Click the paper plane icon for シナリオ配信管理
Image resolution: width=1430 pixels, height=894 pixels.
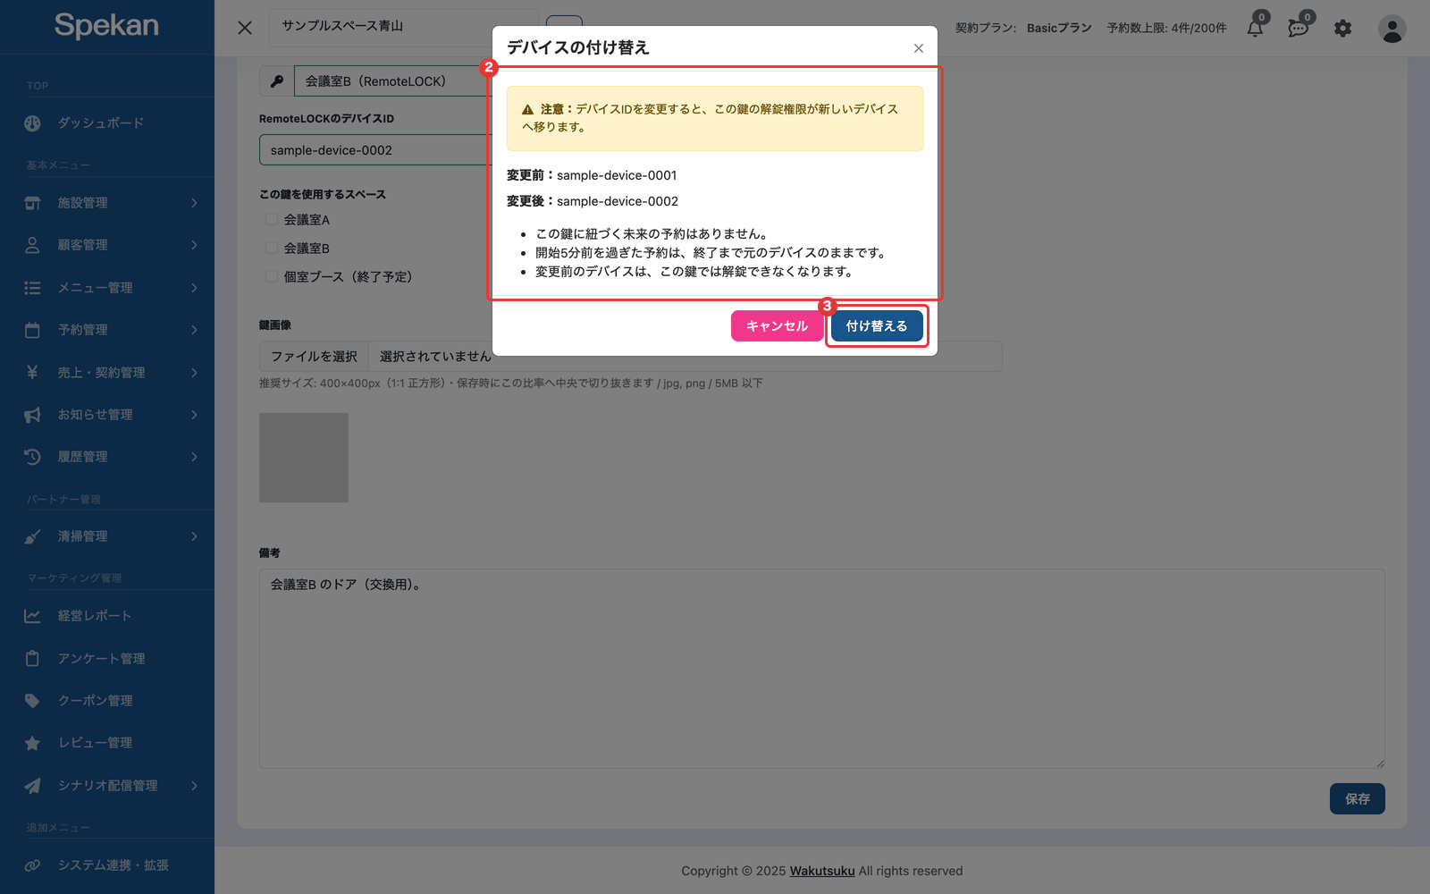coord(32,786)
